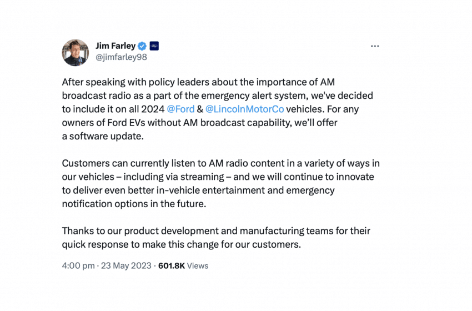Image resolution: width=472 pixels, height=311 pixels.
Task: Click the text 'notification options in the future.'
Action: coord(133,203)
